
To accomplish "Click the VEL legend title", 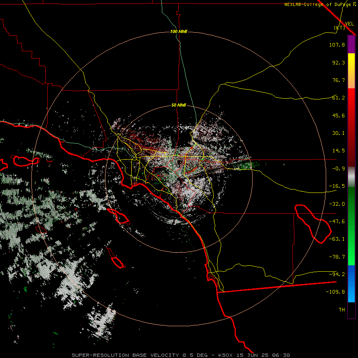I will coord(349,23).
